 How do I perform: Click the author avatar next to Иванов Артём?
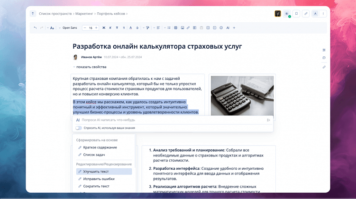click(75, 57)
